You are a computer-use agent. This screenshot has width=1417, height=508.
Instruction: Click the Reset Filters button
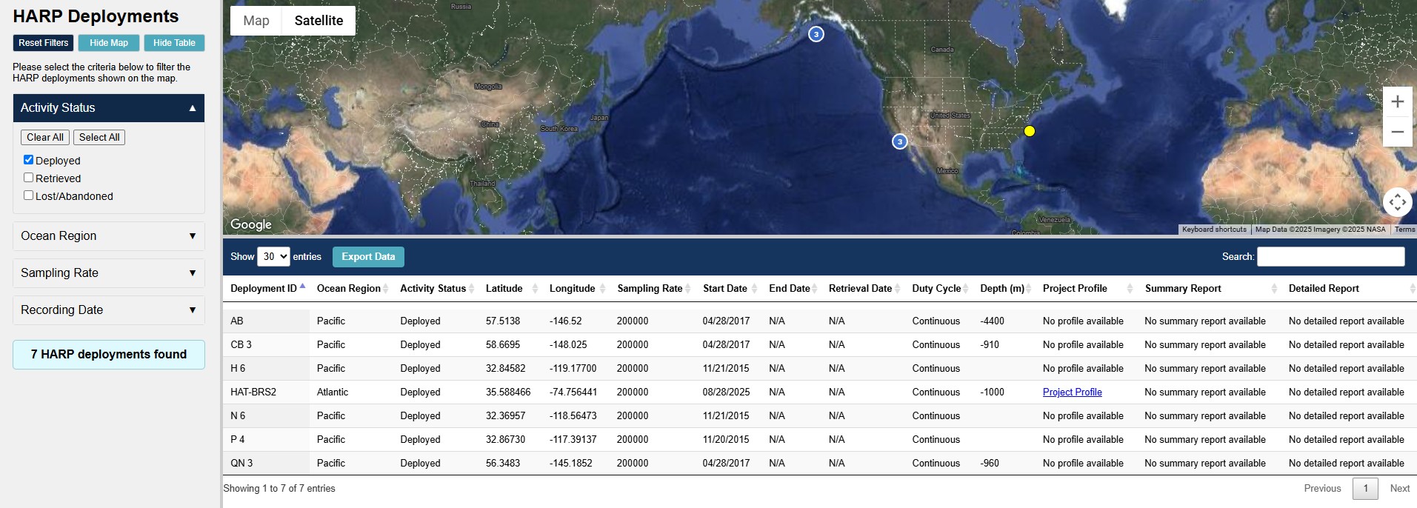pyautogui.click(x=43, y=43)
